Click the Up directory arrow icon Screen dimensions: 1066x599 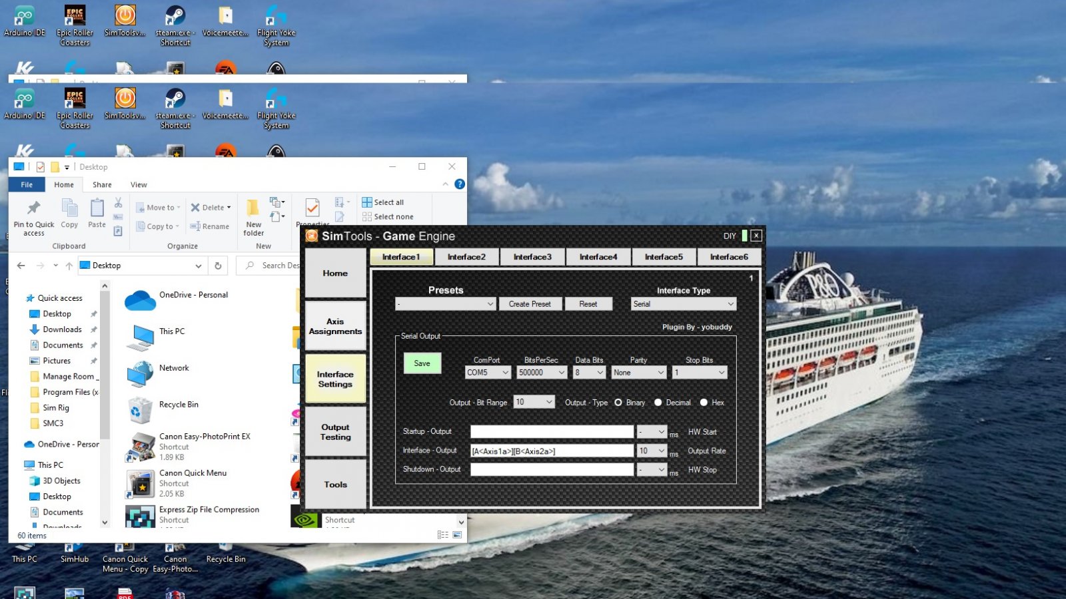(x=69, y=266)
